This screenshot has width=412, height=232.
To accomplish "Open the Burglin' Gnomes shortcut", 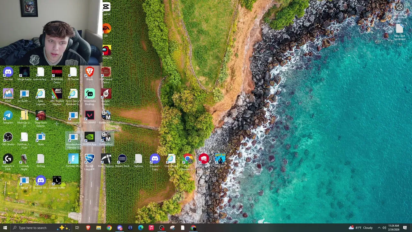I will tap(106, 97).
